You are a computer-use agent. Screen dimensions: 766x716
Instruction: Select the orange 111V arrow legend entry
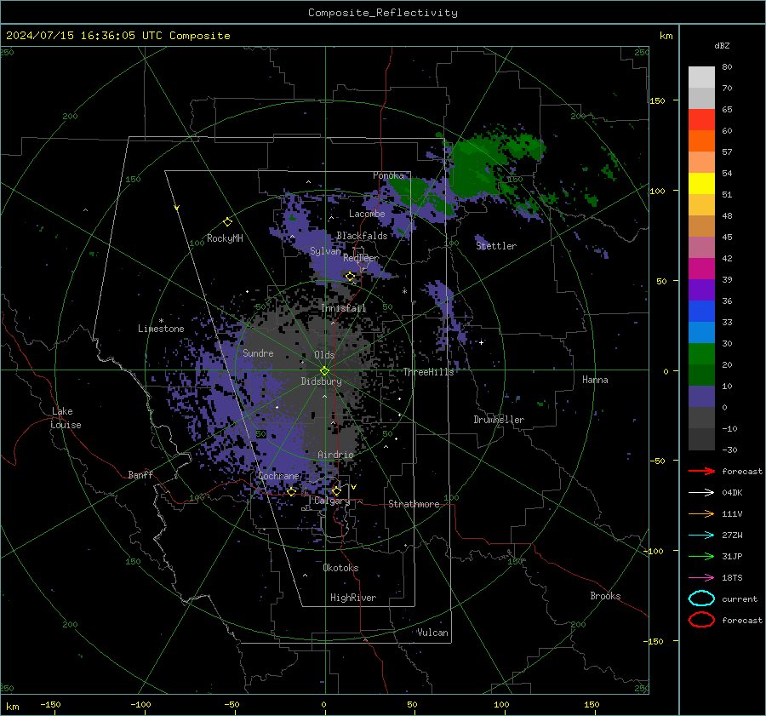pyautogui.click(x=701, y=513)
